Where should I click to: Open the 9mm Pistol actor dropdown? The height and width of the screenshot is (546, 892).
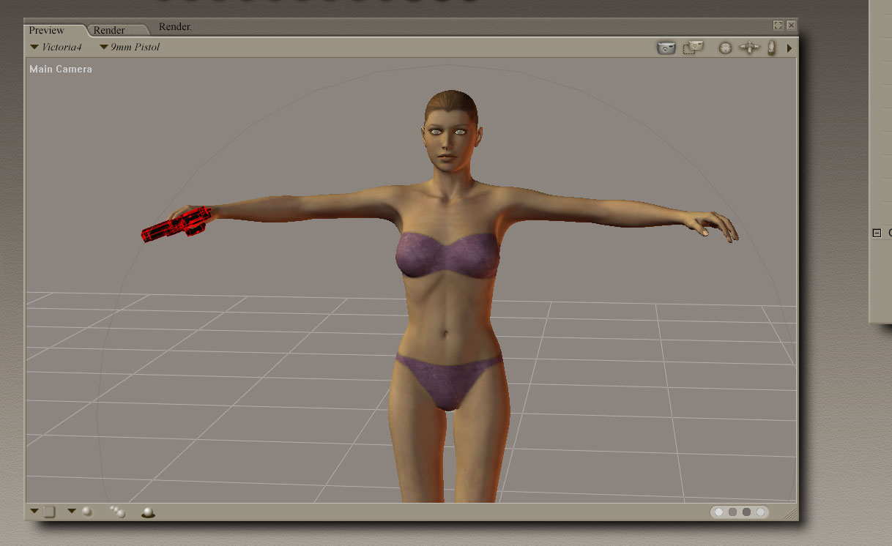(x=130, y=48)
